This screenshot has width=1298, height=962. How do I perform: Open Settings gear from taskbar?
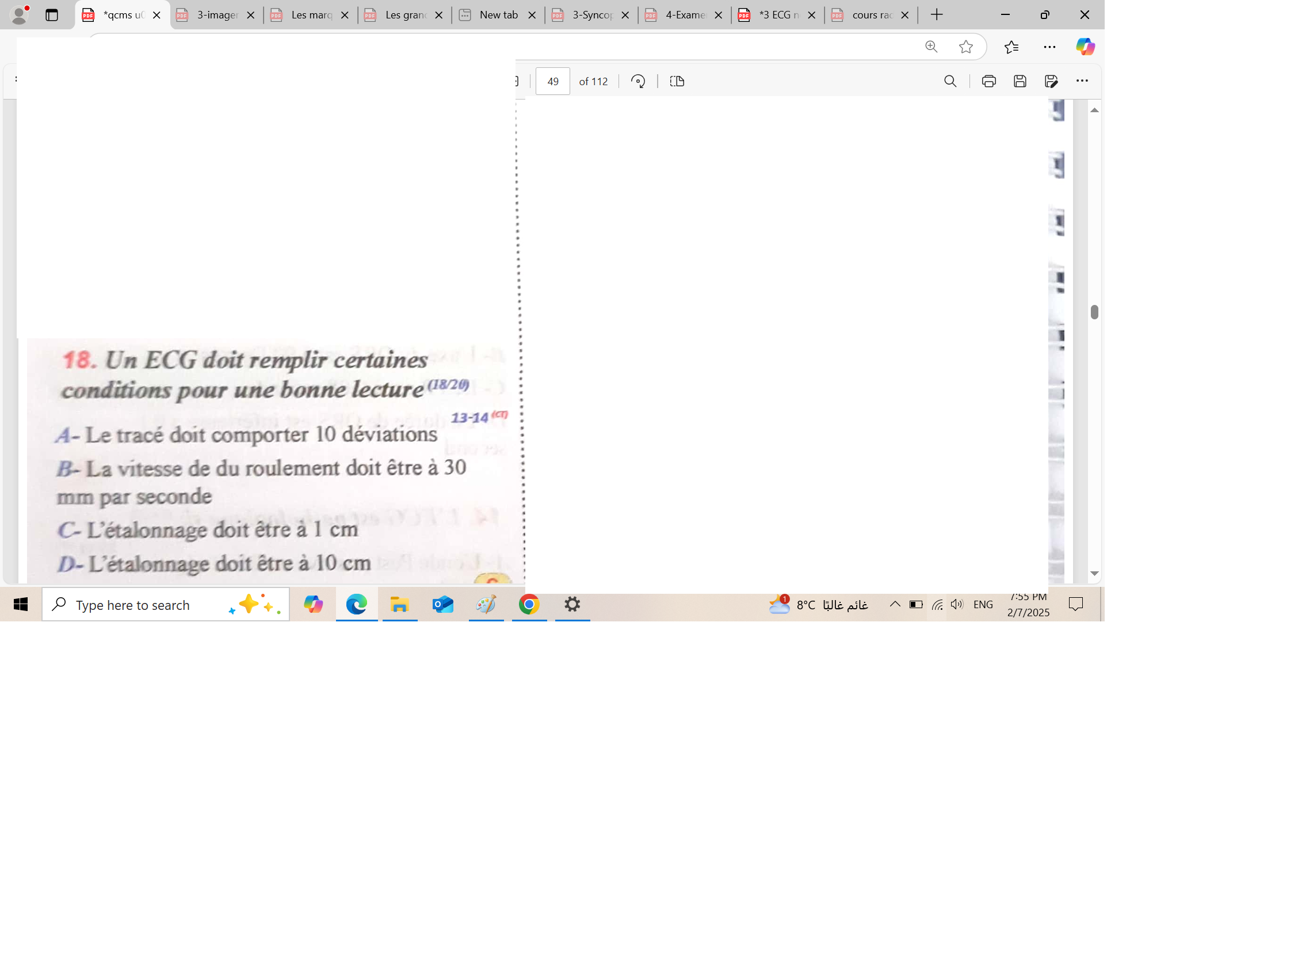point(572,605)
